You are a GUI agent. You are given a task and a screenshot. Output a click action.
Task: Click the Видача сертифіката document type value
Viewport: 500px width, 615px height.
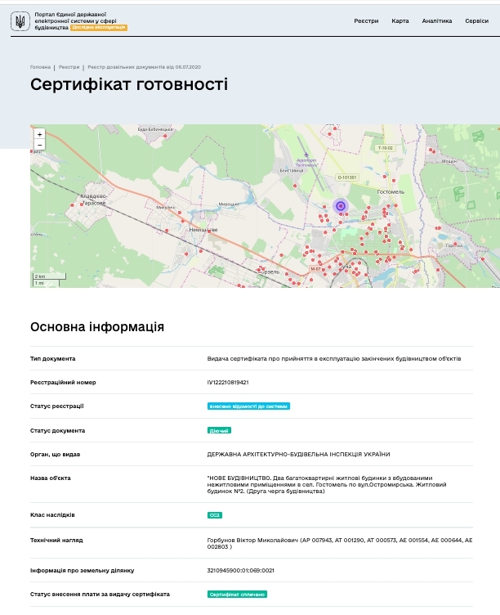click(x=334, y=358)
